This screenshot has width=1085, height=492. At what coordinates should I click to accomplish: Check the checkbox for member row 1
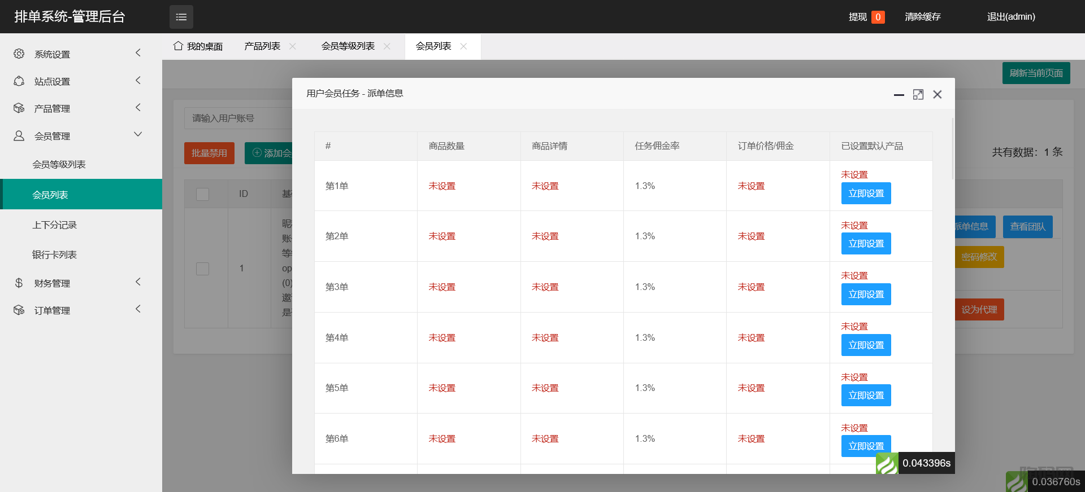[x=202, y=269]
